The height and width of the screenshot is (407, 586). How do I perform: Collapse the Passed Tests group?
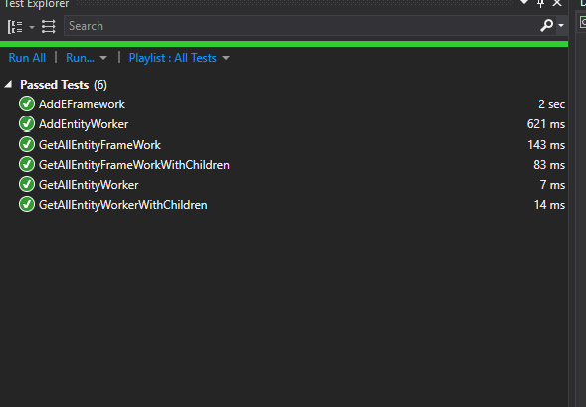(x=9, y=85)
